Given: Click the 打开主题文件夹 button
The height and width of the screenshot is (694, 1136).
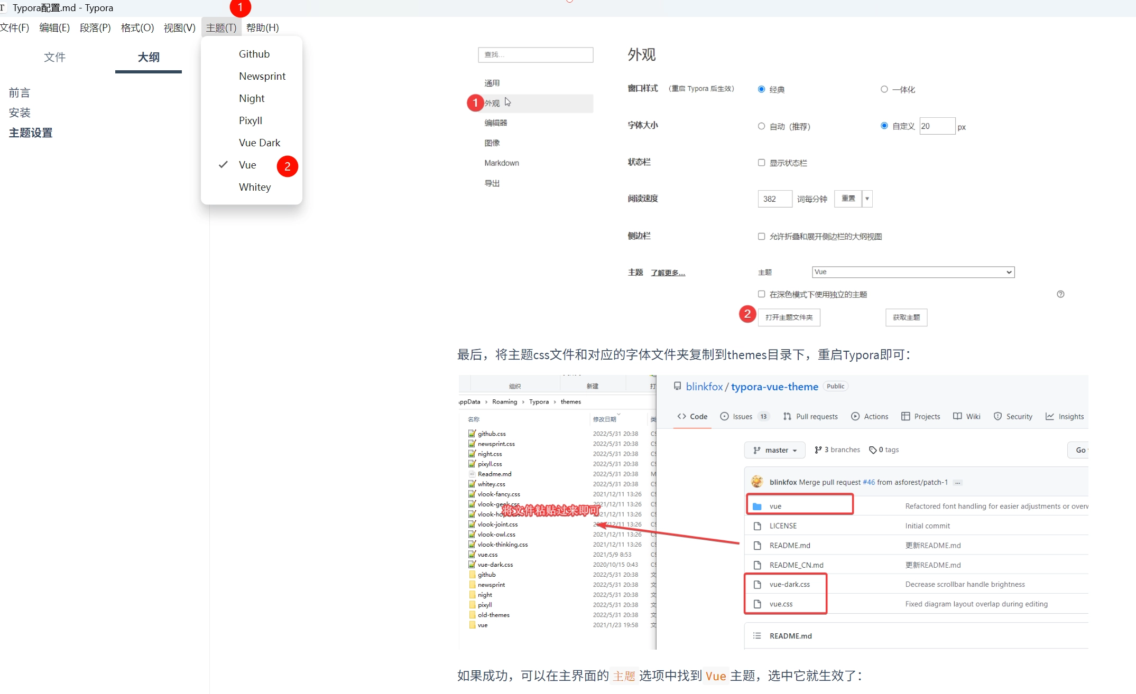Looking at the screenshot, I should [x=789, y=317].
